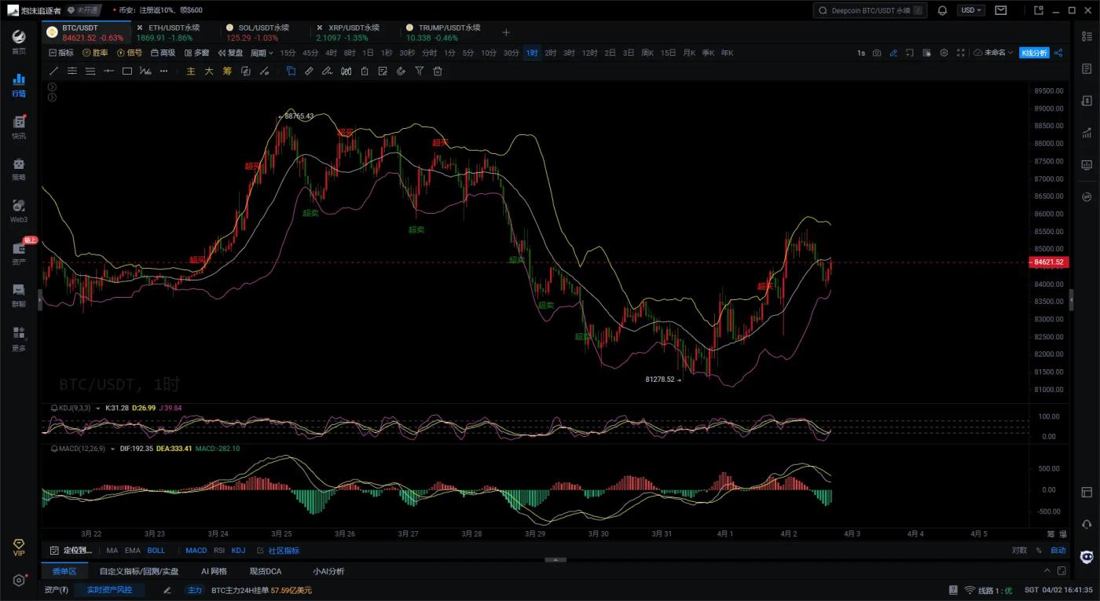Click the share icon beside K线分析
1100x601 pixels.
(x=1058, y=53)
